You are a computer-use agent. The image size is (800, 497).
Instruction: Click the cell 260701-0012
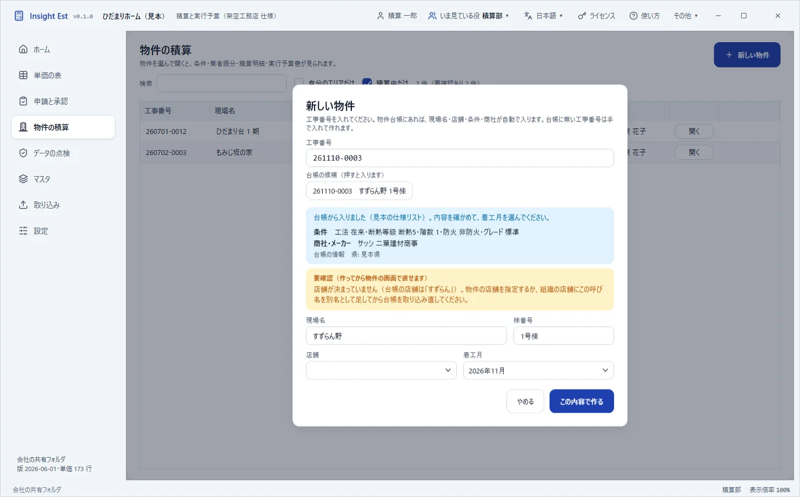click(x=166, y=131)
